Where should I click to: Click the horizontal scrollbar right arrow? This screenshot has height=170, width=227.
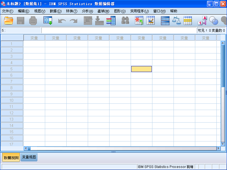pos(218,148)
